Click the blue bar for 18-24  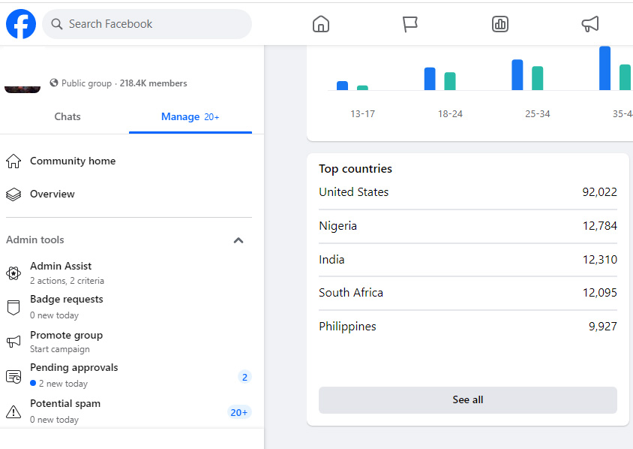[x=430, y=79]
